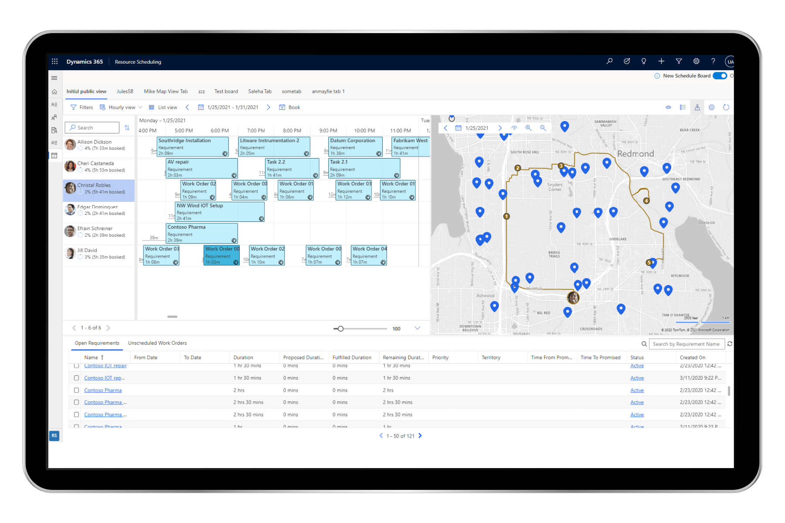Switch to Test board tab

point(226,92)
